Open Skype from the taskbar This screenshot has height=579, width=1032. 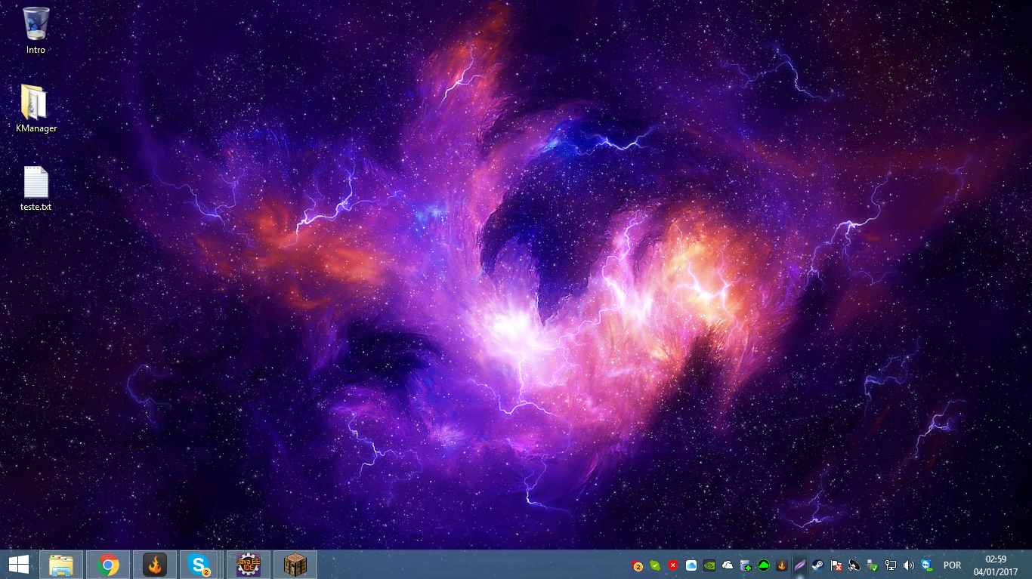point(199,565)
